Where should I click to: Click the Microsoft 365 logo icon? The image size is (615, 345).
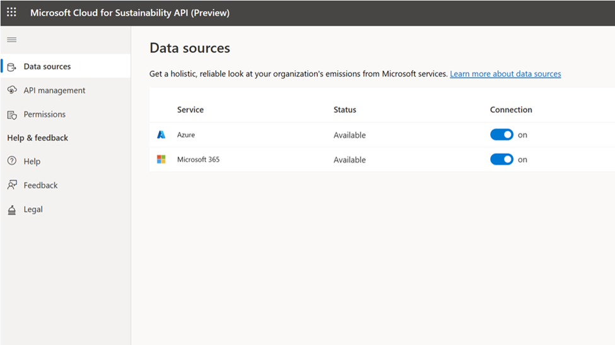coord(161,159)
